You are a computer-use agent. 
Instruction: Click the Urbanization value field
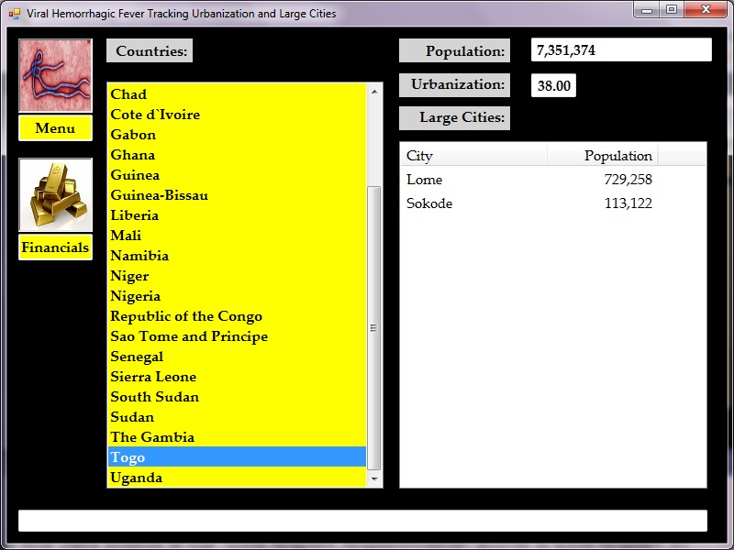553,86
